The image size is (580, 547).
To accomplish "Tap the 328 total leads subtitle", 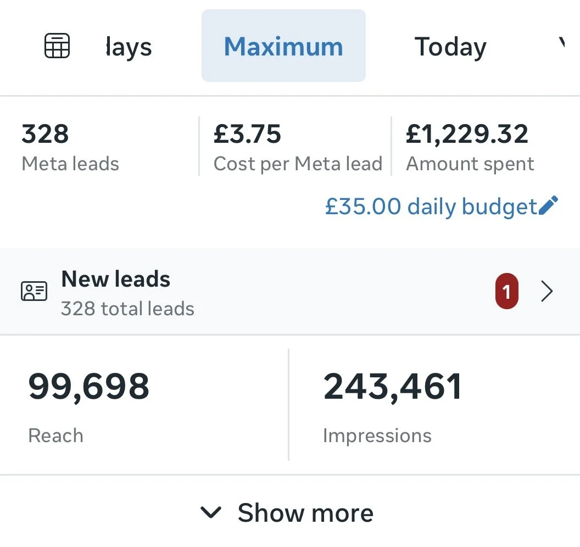I will coord(127,309).
